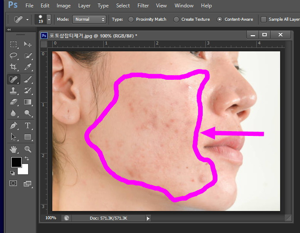Select the Spot Healing Brush tool in toolbox
The width and height of the screenshot is (300, 233).
tap(13, 79)
